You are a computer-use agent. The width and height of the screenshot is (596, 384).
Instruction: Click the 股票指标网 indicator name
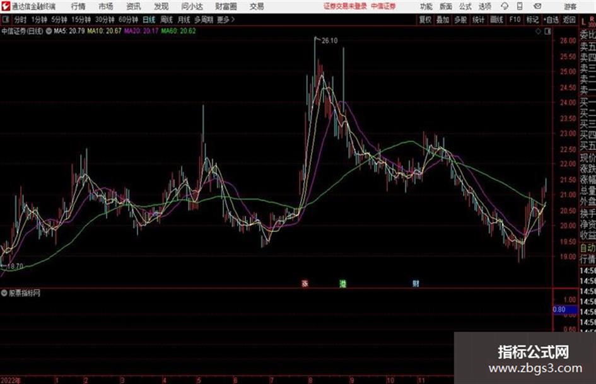pyautogui.click(x=25, y=293)
